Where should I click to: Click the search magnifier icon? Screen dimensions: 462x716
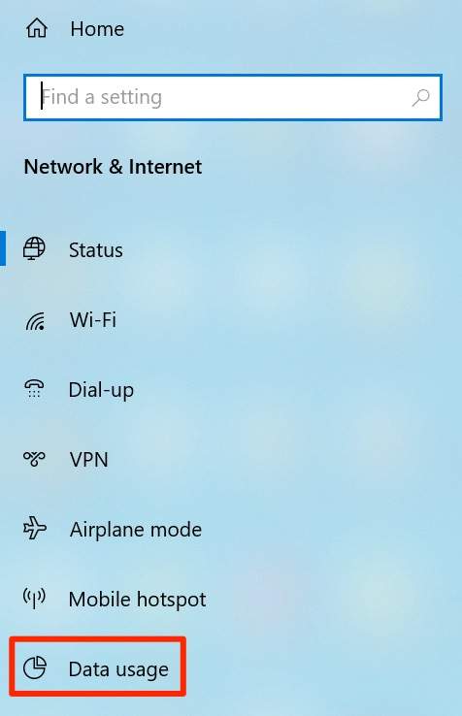[x=420, y=97]
